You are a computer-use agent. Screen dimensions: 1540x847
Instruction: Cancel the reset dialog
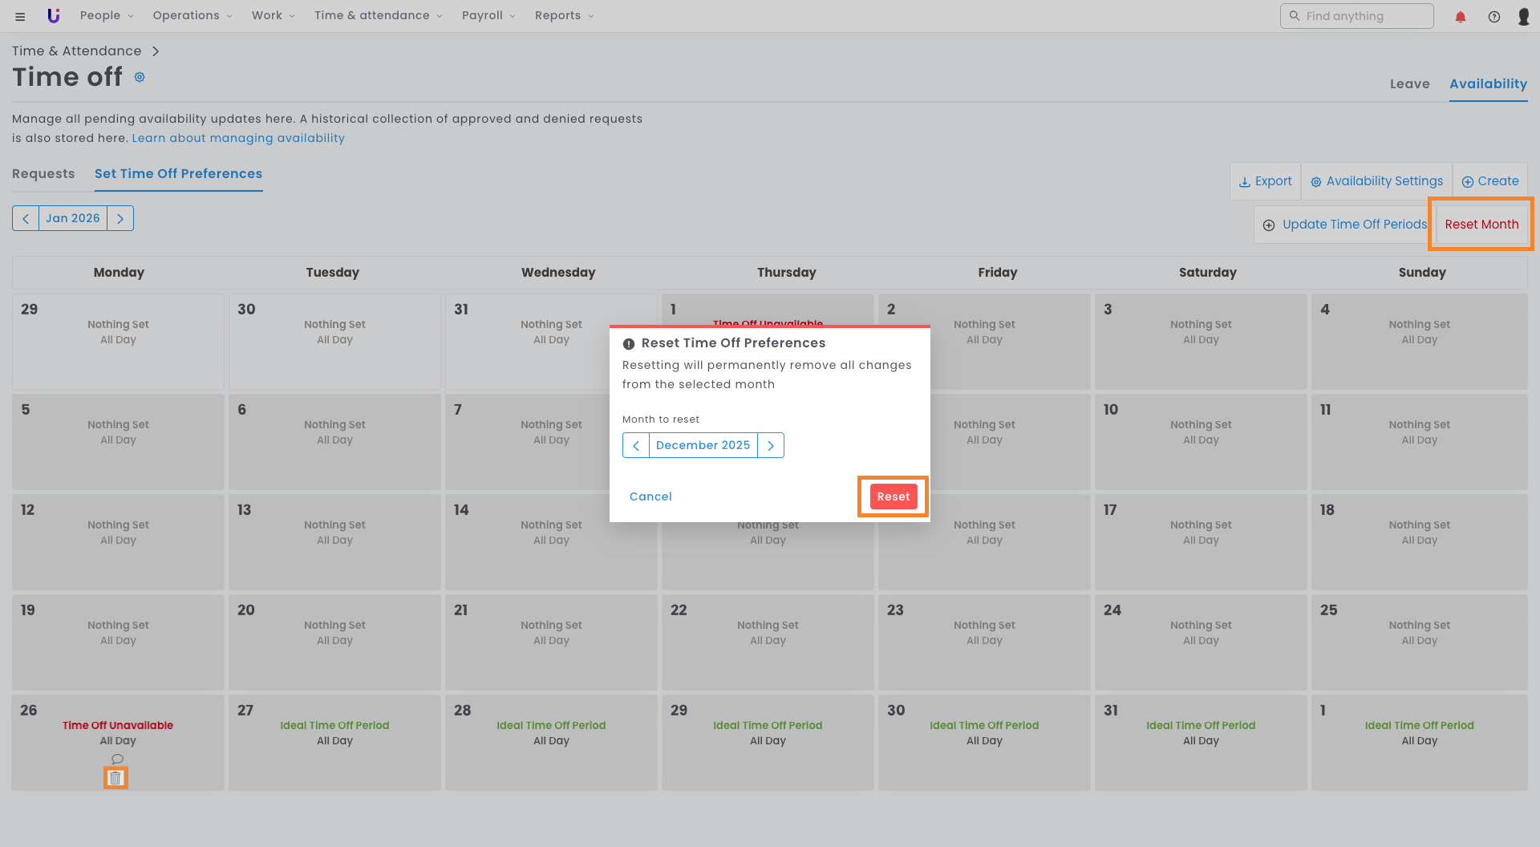pos(650,496)
